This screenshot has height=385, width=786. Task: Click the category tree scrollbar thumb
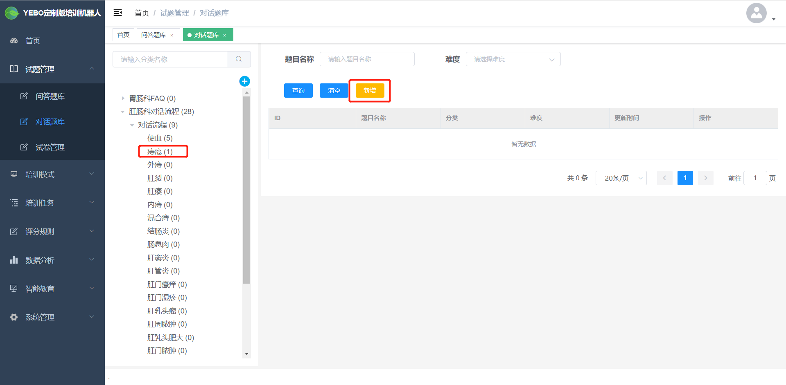pyautogui.click(x=246, y=190)
